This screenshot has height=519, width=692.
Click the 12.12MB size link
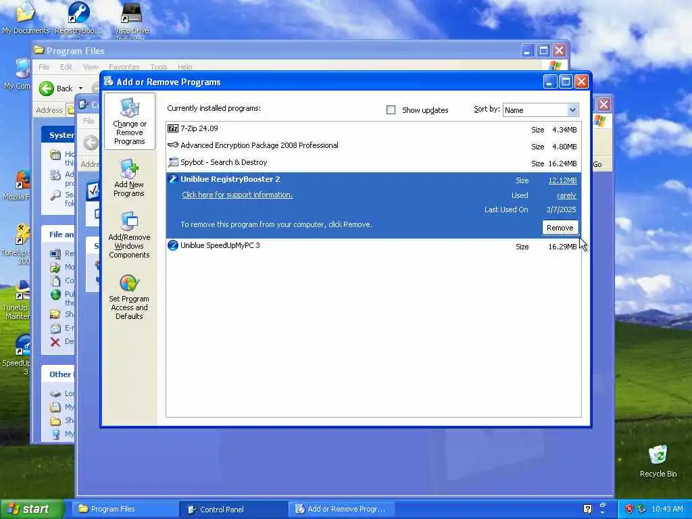pos(562,180)
